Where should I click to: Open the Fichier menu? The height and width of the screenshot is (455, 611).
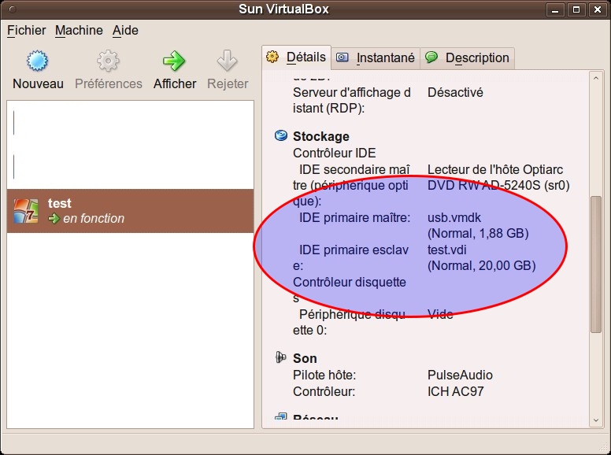coord(27,31)
